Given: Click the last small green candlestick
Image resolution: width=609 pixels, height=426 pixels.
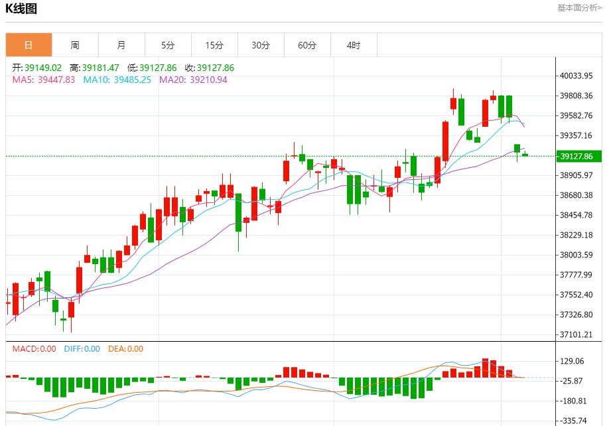Looking at the screenshot, I should click(x=525, y=155).
